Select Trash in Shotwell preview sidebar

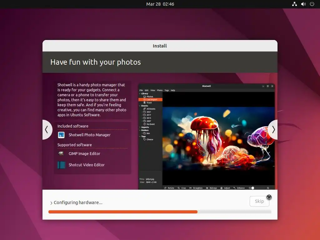pyautogui.click(x=149, y=102)
